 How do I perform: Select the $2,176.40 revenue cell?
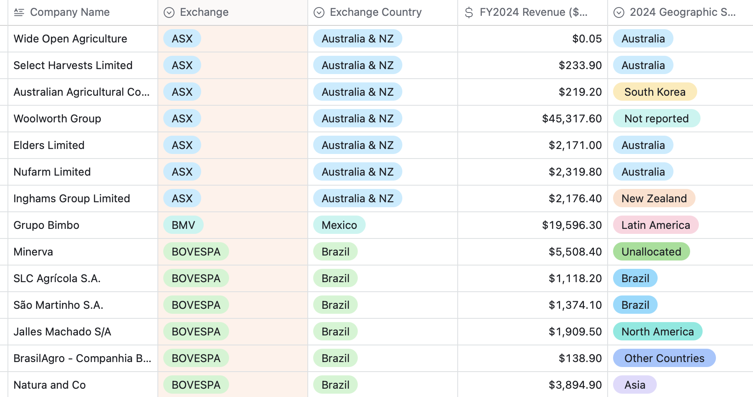point(533,198)
